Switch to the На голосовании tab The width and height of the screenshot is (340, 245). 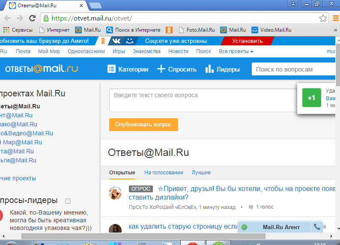tap(164, 173)
